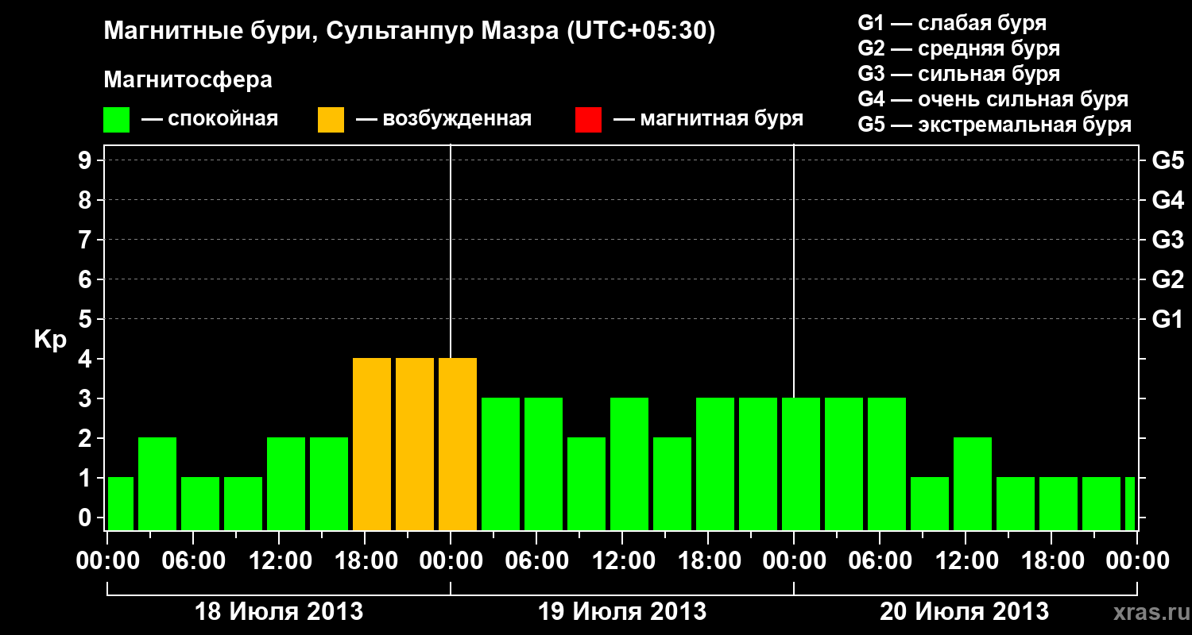
Task: Click the 'G2 — средняя буря' legend line
Action: pos(958,48)
